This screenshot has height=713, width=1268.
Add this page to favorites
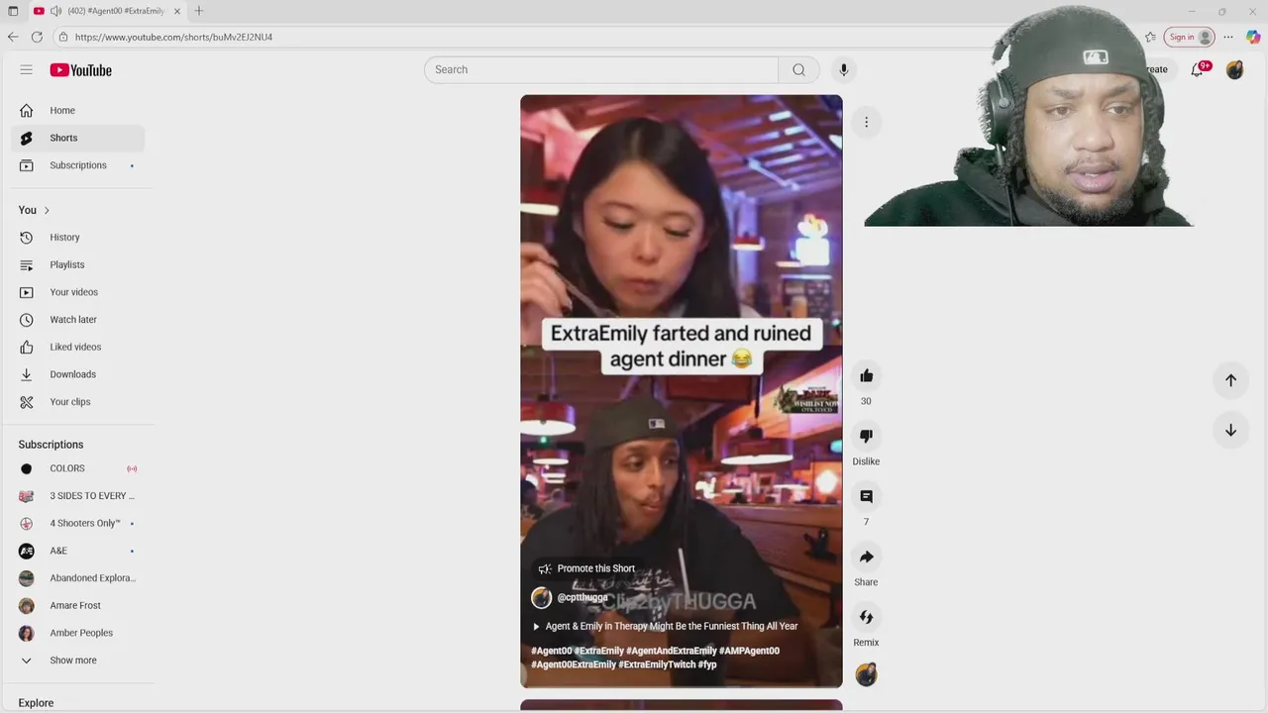click(1150, 37)
